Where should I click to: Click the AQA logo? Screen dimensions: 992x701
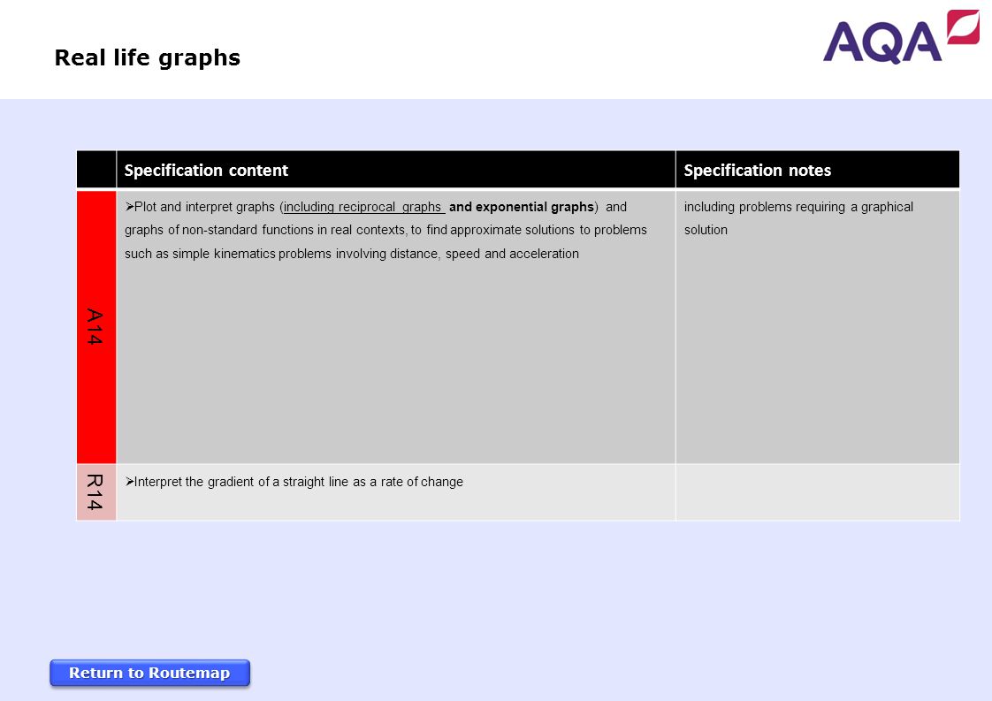click(x=901, y=37)
